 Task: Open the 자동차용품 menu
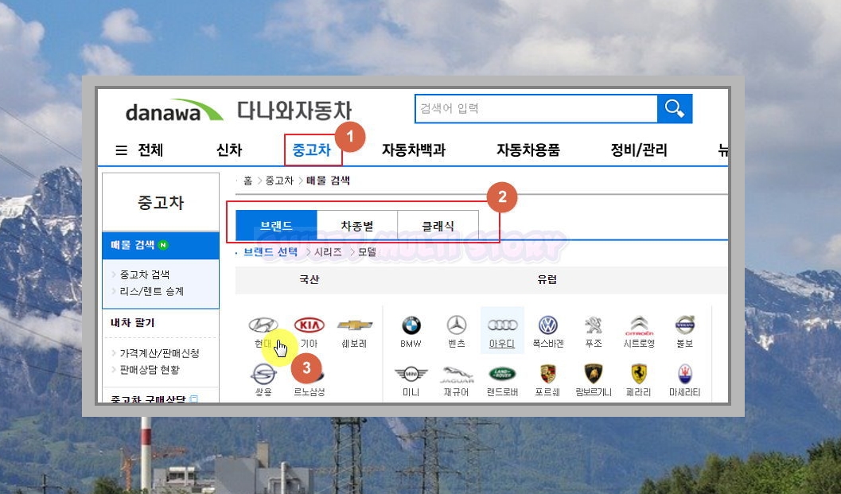(x=528, y=150)
